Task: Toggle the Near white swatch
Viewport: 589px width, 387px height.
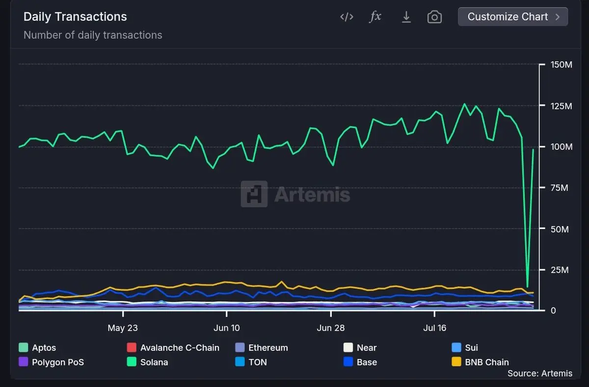Action: pos(348,348)
